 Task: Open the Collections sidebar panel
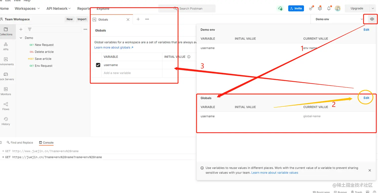pos(6,31)
